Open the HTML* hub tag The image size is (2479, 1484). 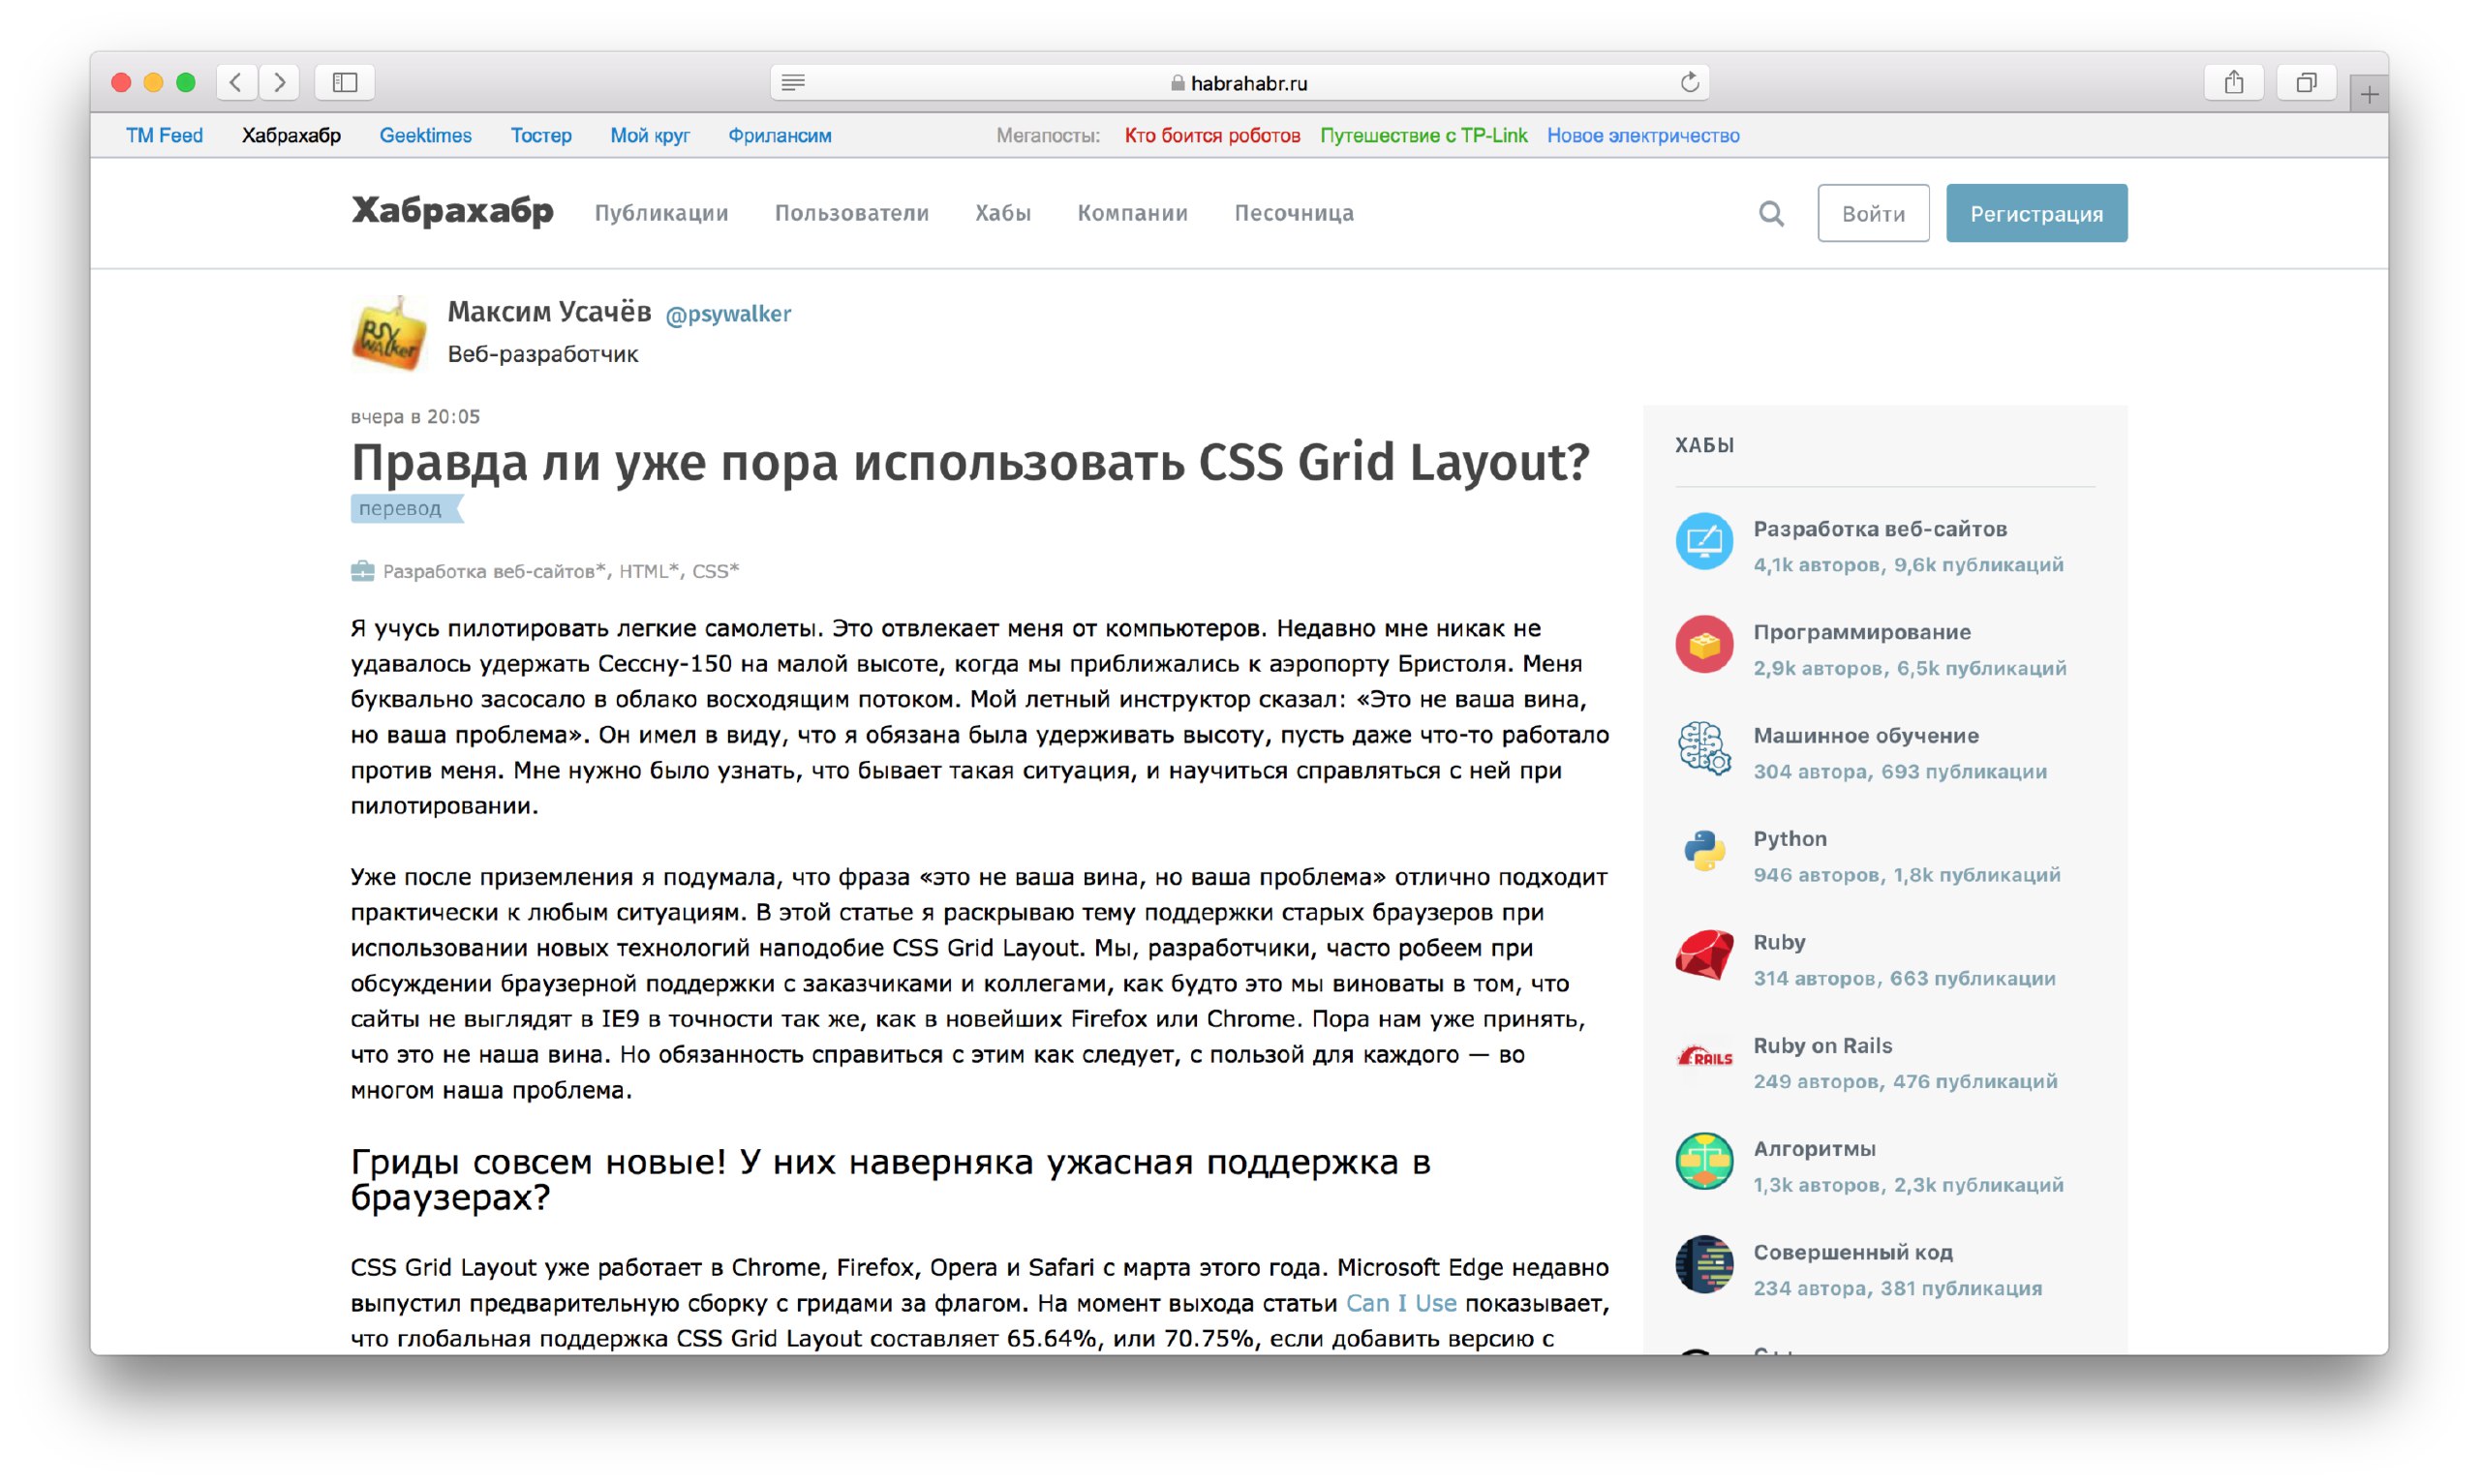point(649,571)
